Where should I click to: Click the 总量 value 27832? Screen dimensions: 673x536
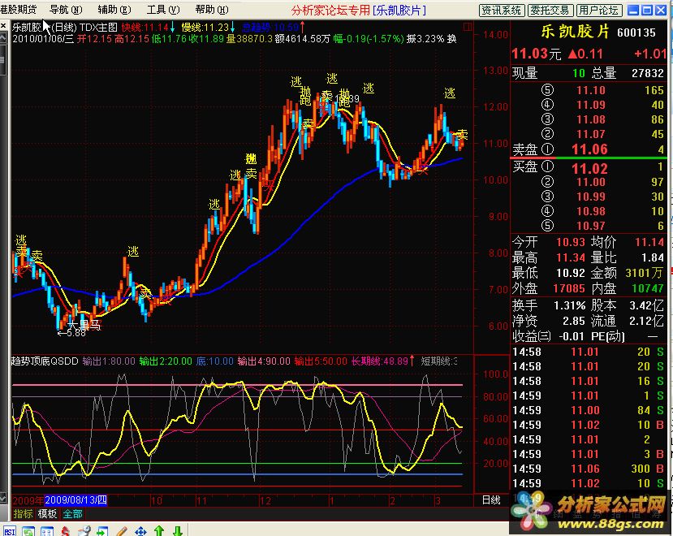pyautogui.click(x=647, y=73)
